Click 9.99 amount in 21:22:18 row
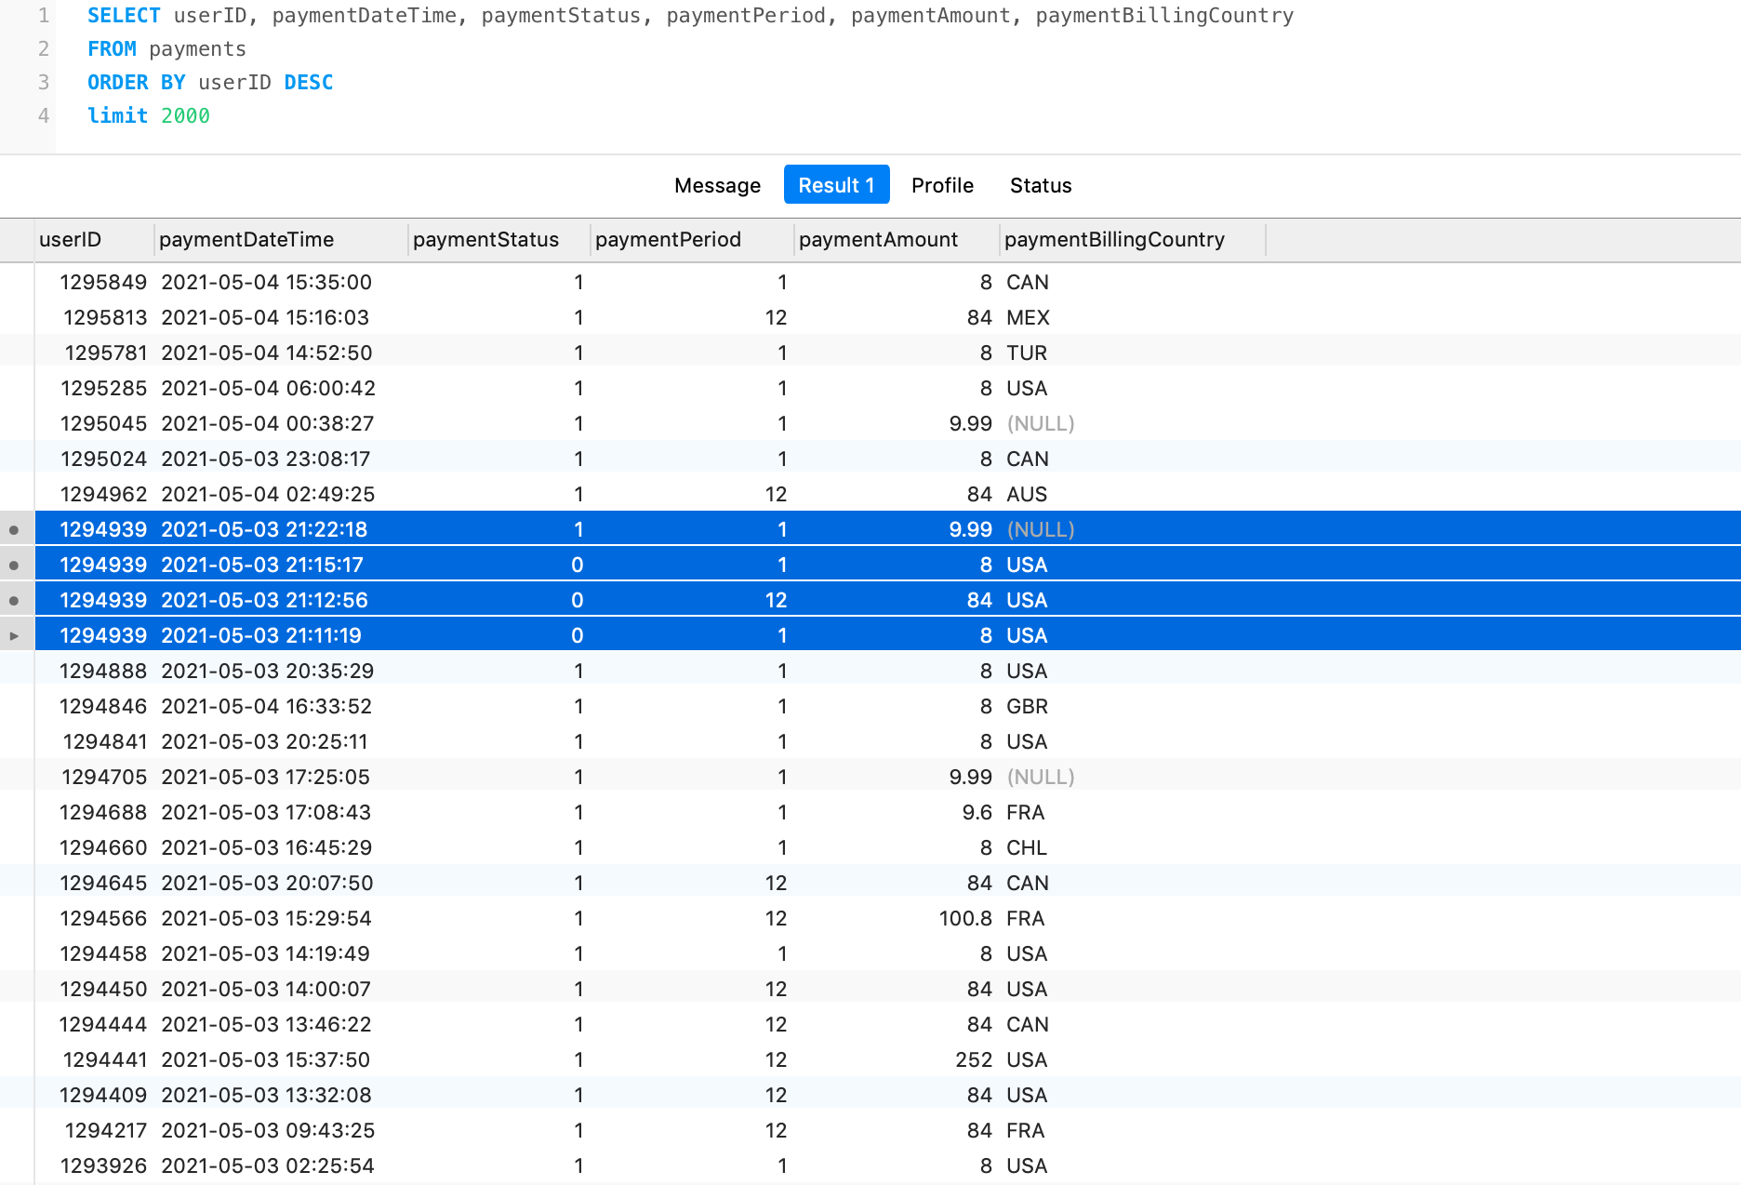Screen dimensions: 1741x1185 (x=970, y=529)
